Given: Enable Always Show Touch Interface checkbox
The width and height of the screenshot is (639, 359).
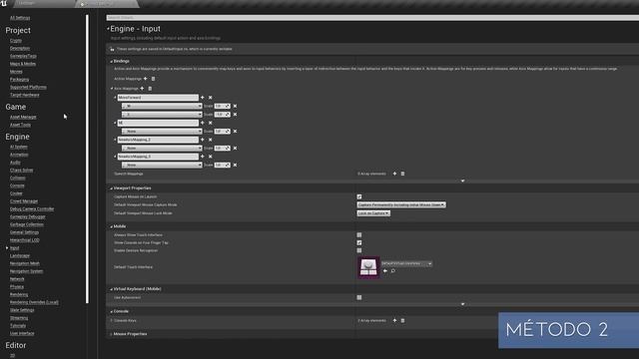Looking at the screenshot, I should (359, 235).
